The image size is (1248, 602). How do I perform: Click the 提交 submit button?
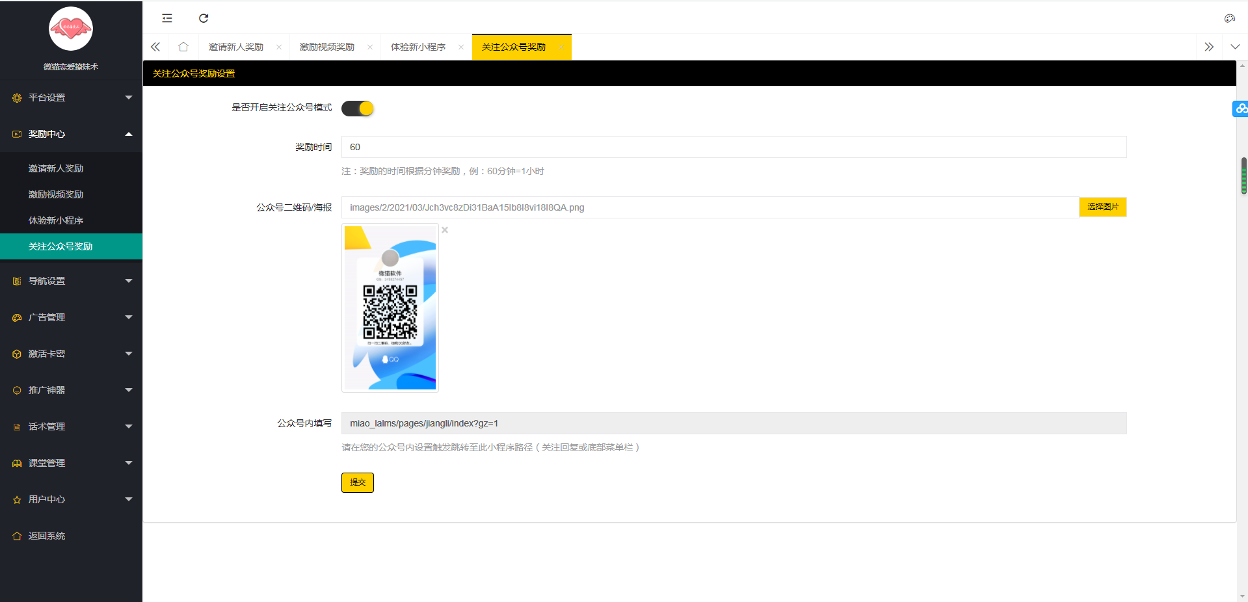point(358,482)
